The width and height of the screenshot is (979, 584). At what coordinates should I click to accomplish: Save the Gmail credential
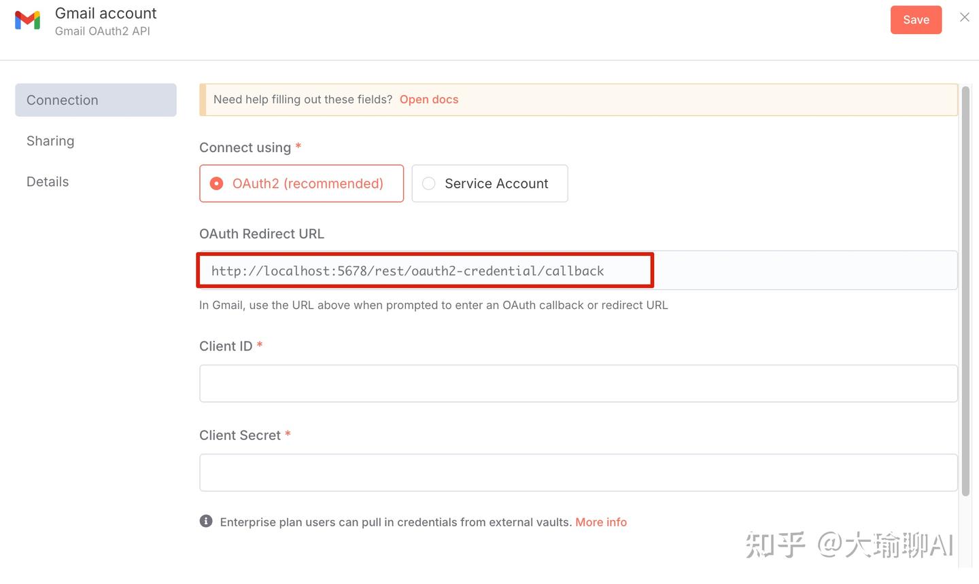[916, 19]
